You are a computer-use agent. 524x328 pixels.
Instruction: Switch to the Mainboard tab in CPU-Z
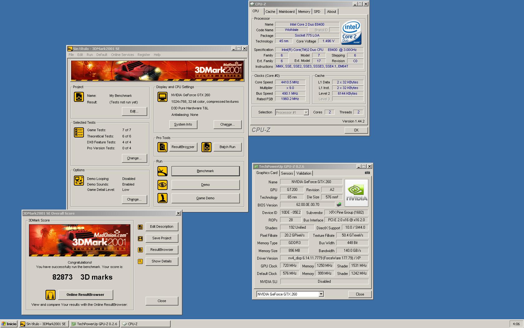[287, 12]
